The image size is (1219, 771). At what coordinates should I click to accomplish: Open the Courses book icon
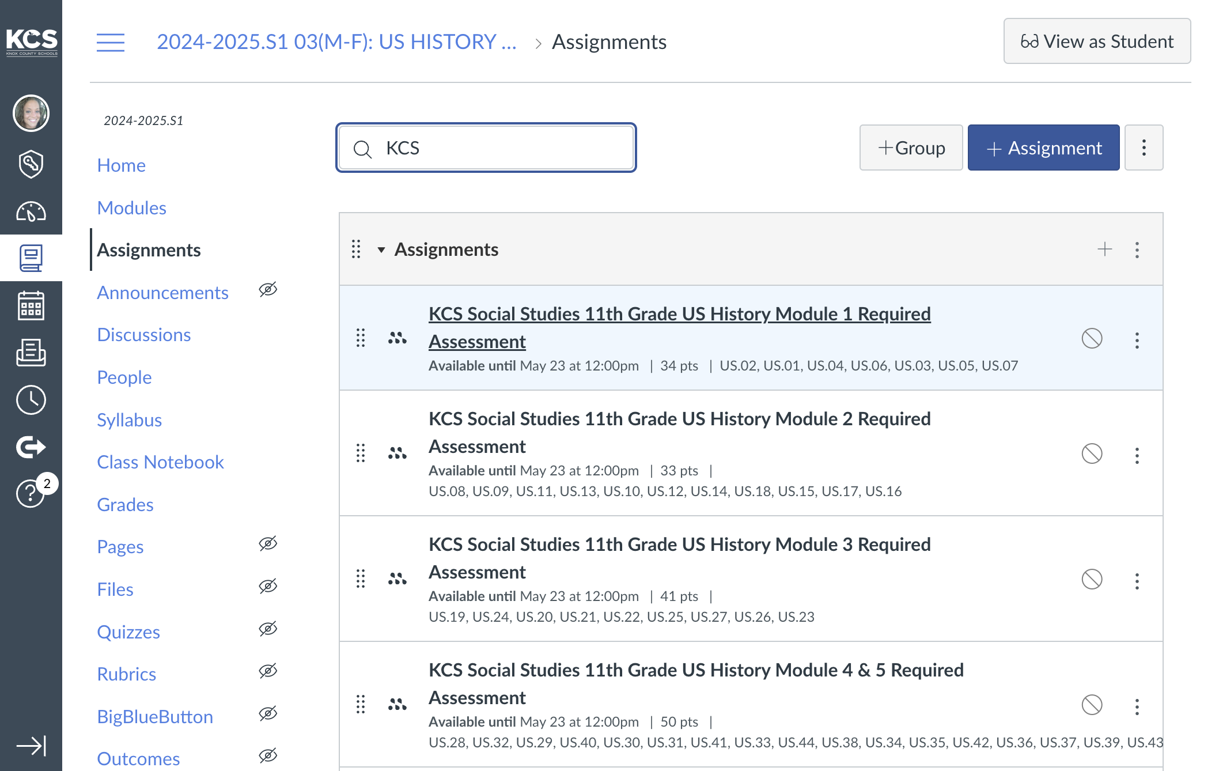click(x=31, y=258)
